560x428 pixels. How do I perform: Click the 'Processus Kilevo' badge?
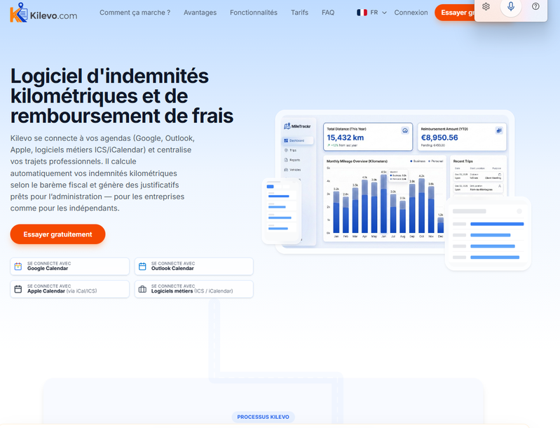pos(263,417)
